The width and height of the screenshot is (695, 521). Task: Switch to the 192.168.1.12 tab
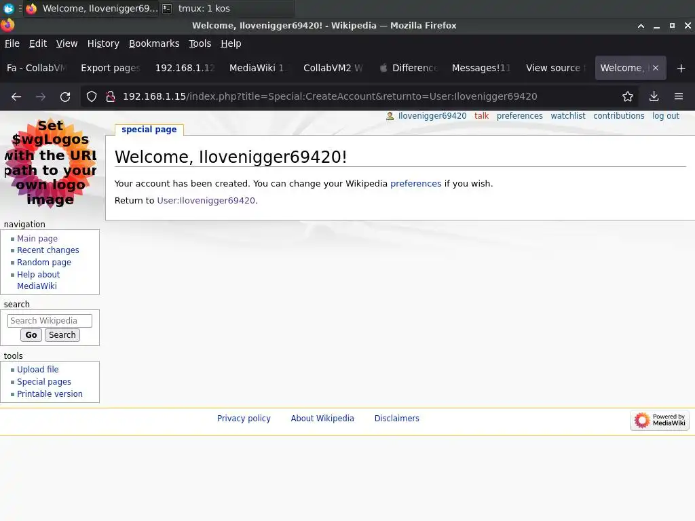pos(185,68)
